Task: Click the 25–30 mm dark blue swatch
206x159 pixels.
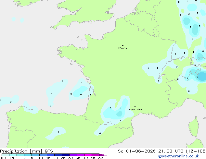Action: coord(66,155)
